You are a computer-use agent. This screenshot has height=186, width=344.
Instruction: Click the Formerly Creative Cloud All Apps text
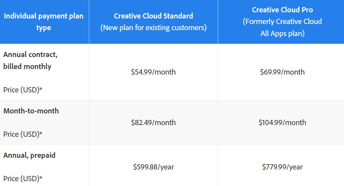[282, 28]
